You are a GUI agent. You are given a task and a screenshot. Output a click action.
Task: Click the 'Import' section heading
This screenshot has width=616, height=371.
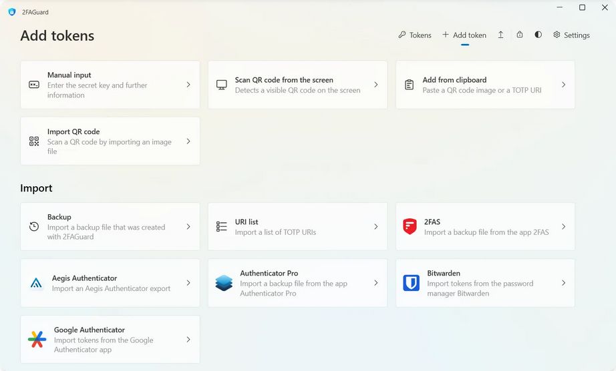tap(36, 188)
